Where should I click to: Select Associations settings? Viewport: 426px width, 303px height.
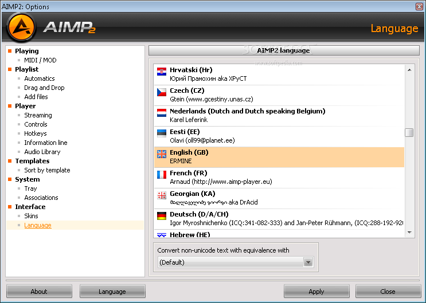[x=41, y=198]
